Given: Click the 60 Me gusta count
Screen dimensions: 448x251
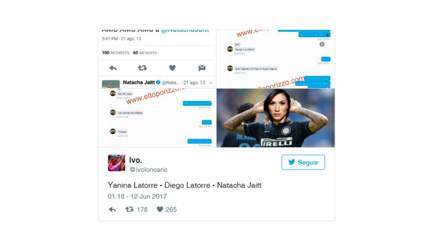Looking at the screenshot, I should point(145,53).
